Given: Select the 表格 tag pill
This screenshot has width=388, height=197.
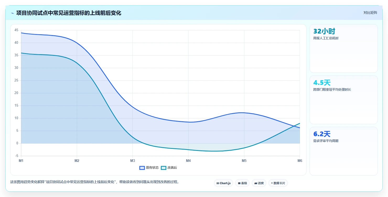Looking at the screenshot, I should click(242, 183).
